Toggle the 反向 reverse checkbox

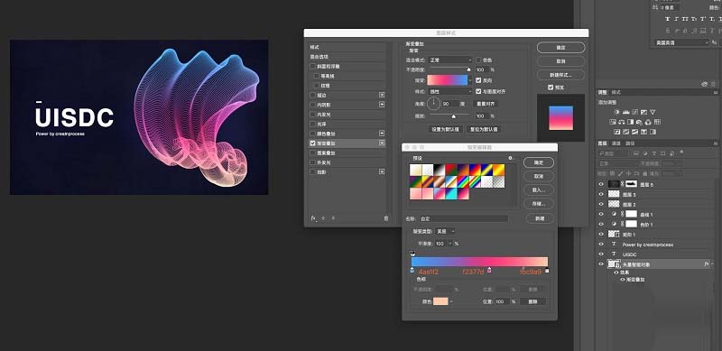pos(478,80)
